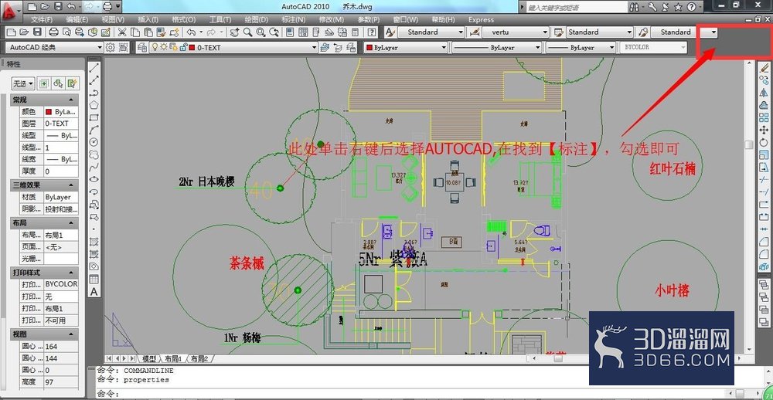Open the 标注(N) menu
The width and height of the screenshot is (773, 400).
(x=293, y=20)
